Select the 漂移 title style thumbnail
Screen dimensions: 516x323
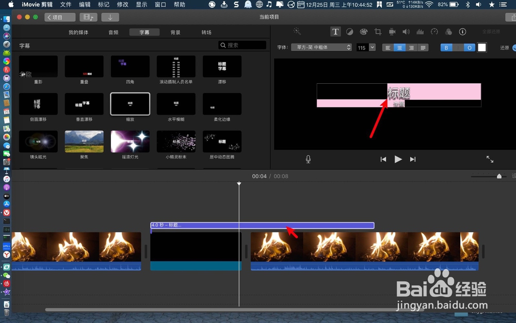[222, 66]
